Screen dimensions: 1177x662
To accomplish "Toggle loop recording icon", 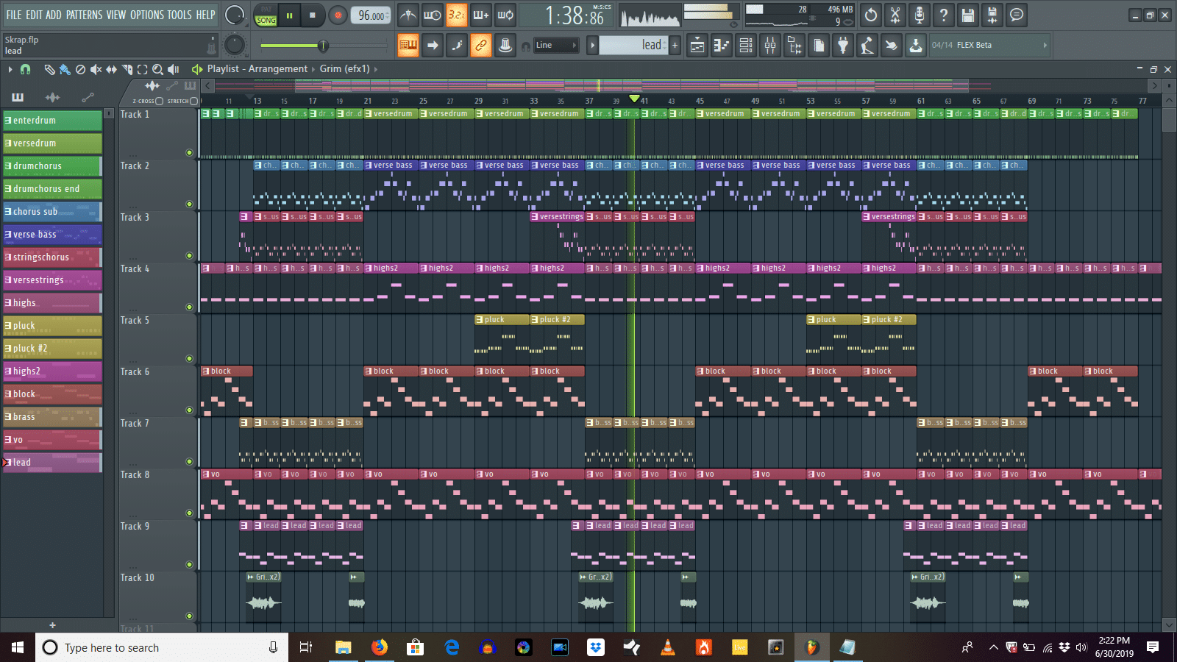I will 505,15.
